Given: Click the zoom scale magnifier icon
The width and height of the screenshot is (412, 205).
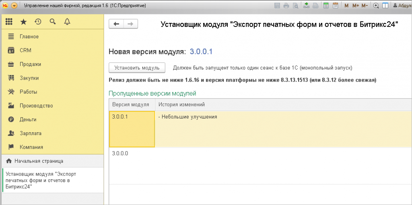Looking at the screenshot, I should tap(376, 6).
